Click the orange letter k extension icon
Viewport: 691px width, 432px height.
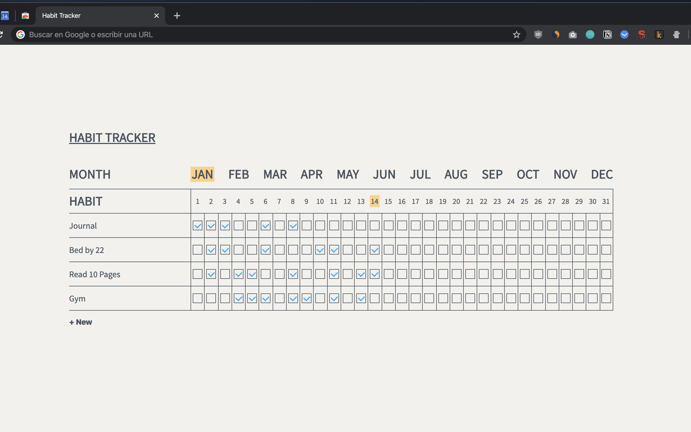(x=659, y=35)
